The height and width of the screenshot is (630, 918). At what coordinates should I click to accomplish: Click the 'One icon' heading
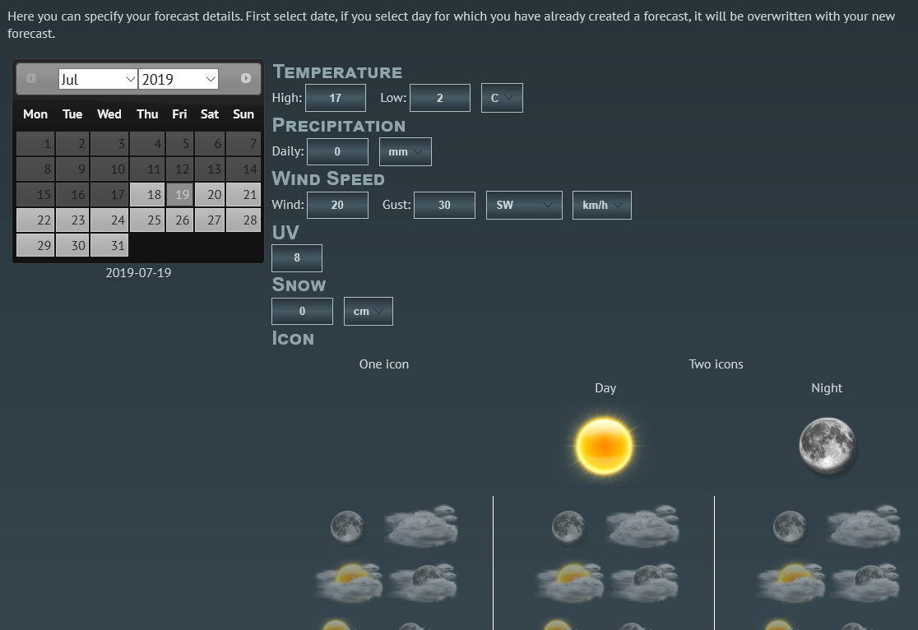click(x=384, y=364)
